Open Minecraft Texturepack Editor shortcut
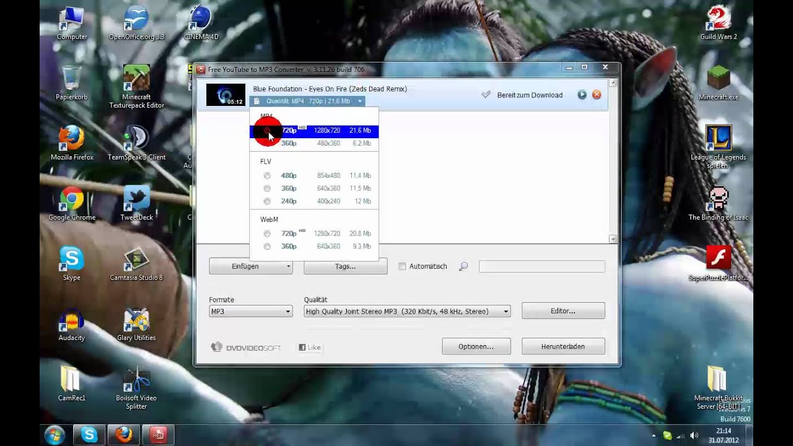This screenshot has height=446, width=793. tap(136, 87)
